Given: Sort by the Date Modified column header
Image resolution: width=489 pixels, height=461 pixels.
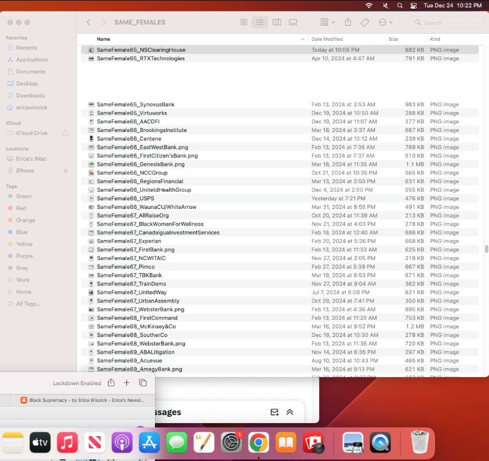Looking at the screenshot, I should pos(327,39).
